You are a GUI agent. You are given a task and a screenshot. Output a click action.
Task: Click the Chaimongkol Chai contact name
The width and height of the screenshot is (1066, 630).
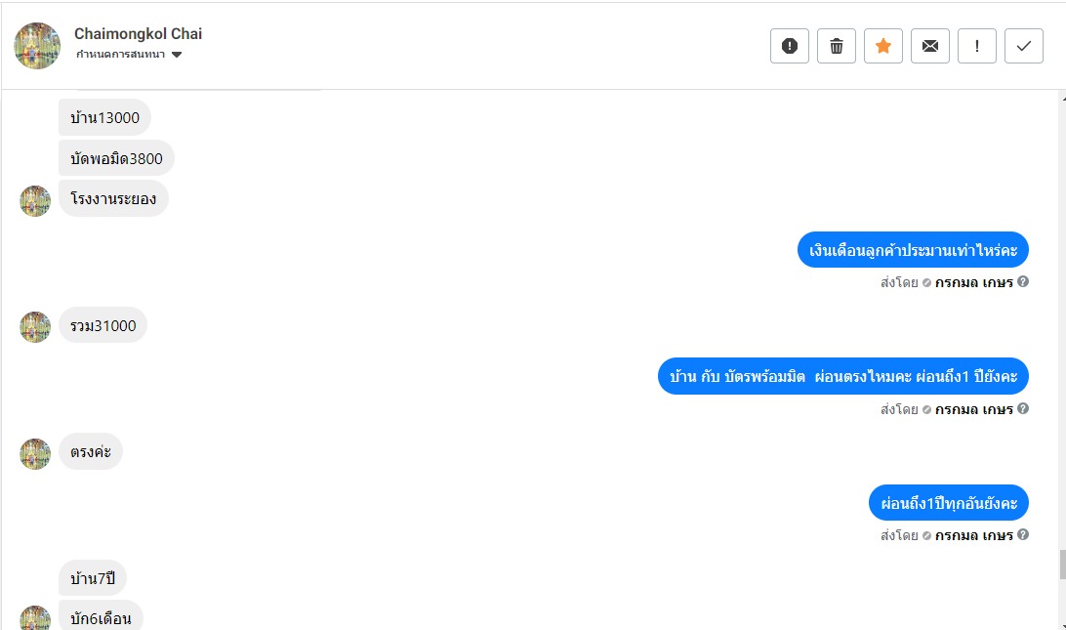click(x=138, y=33)
